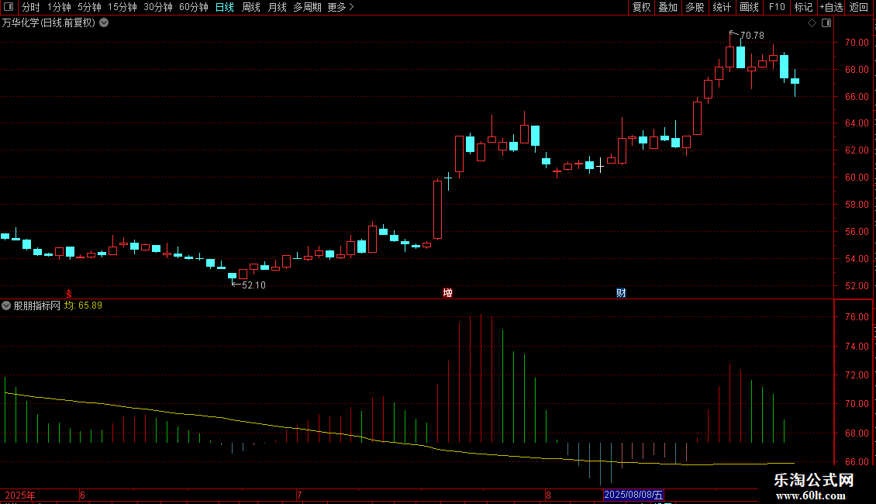Click the 70.78 high price label
Image resolution: width=876 pixels, height=504 pixels.
(752, 36)
